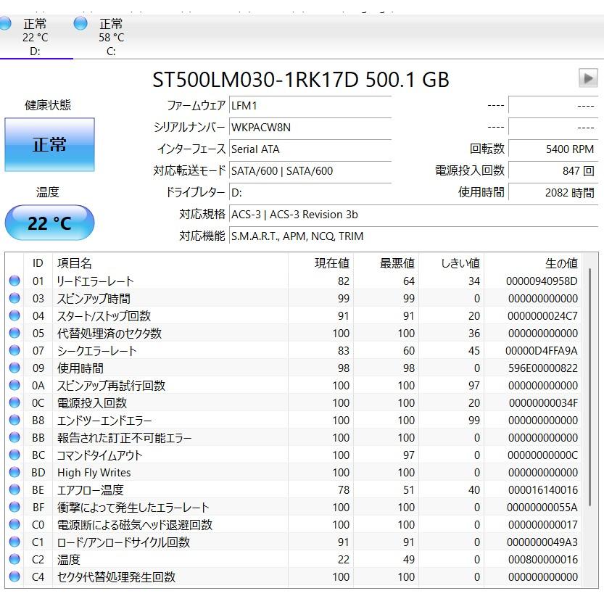
Task: Click the status orb for attribute BF
Action: click(15, 507)
